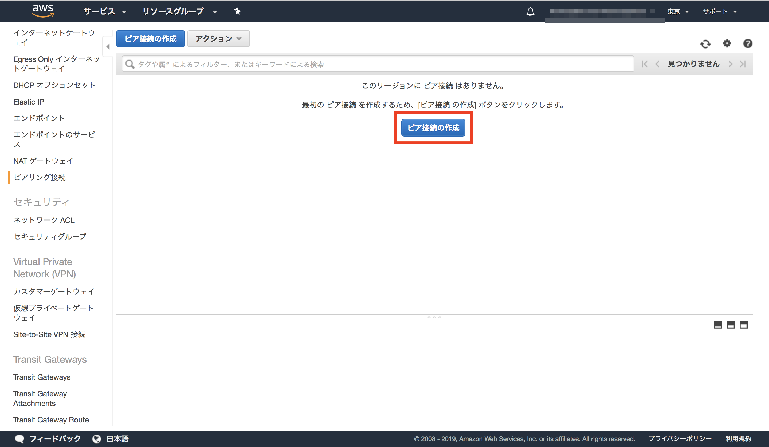Click the refresh icon above the peering list
The width and height of the screenshot is (769, 447).
705,44
